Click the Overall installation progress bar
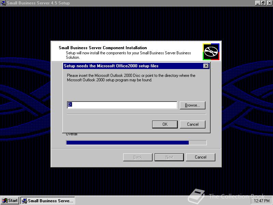The image size is (273, 205). [136, 142]
